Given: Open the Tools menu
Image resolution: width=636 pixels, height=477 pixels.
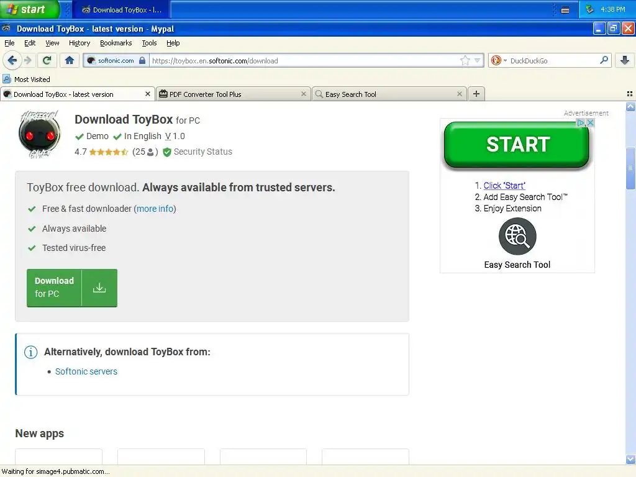Looking at the screenshot, I should coord(149,43).
